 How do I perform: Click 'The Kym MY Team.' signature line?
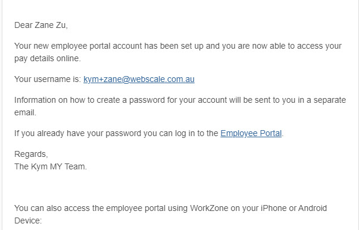coord(51,166)
